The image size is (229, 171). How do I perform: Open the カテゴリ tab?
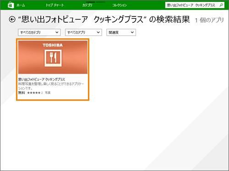point(87,5)
